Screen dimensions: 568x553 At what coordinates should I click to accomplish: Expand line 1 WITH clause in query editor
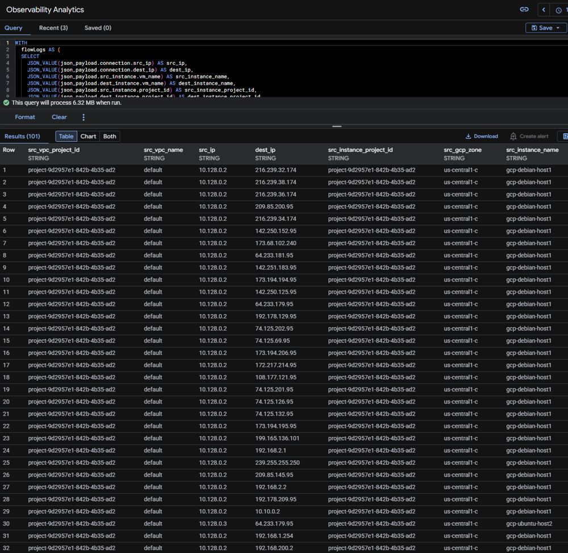[x=21, y=42]
